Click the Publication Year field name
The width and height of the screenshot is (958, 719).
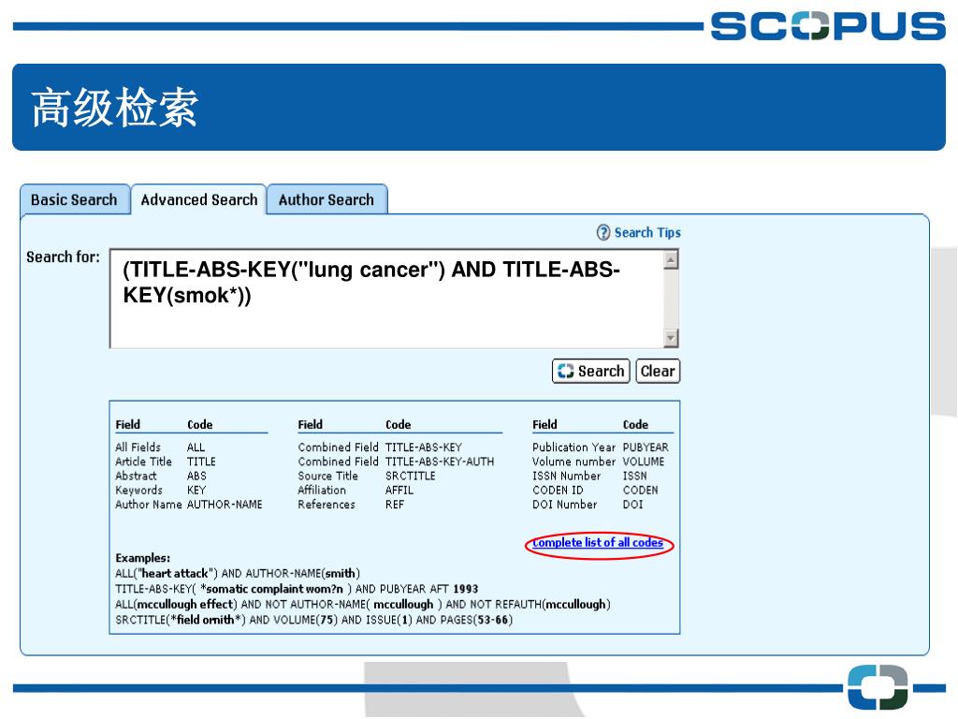[x=573, y=448]
